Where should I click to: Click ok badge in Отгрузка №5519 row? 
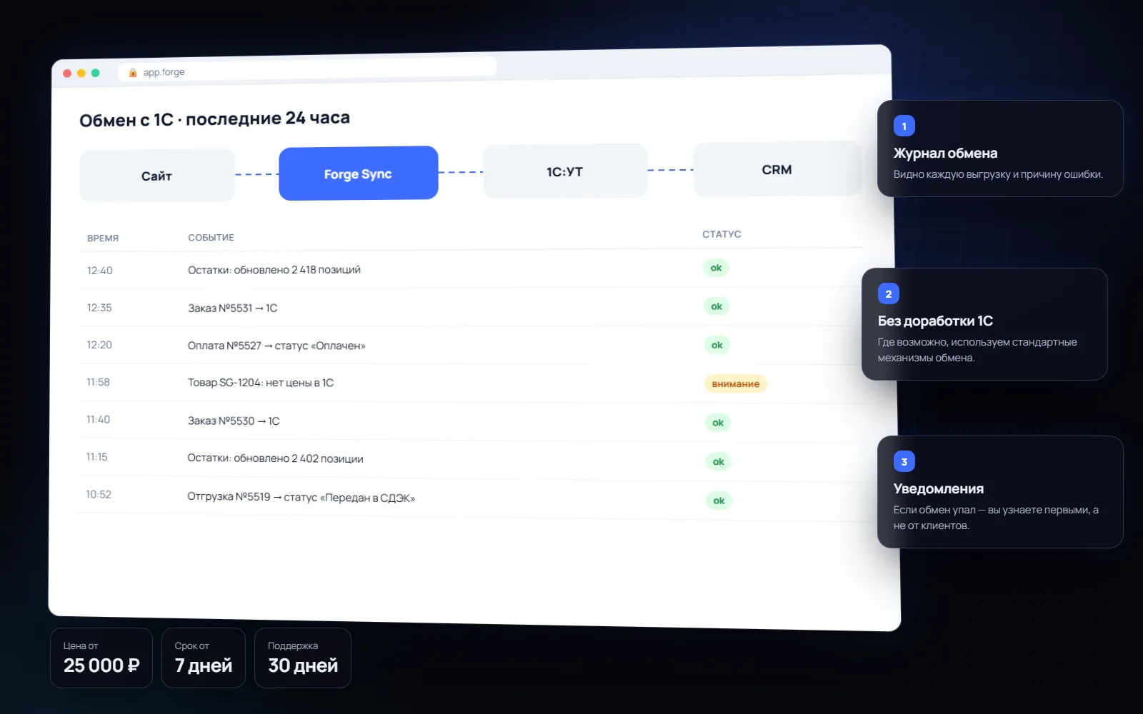click(719, 501)
